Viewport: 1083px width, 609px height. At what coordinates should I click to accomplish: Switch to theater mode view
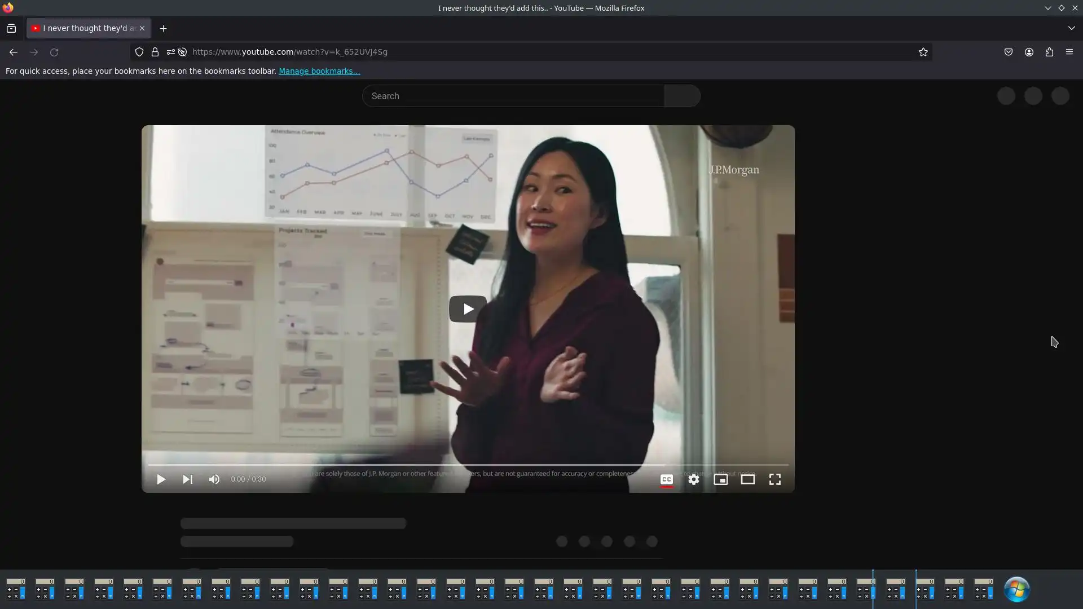point(747,479)
